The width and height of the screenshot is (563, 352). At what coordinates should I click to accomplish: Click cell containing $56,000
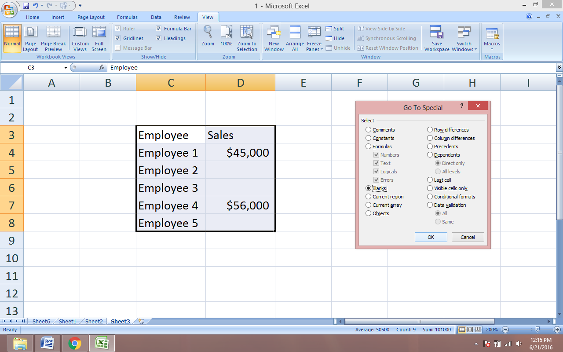pyautogui.click(x=240, y=205)
